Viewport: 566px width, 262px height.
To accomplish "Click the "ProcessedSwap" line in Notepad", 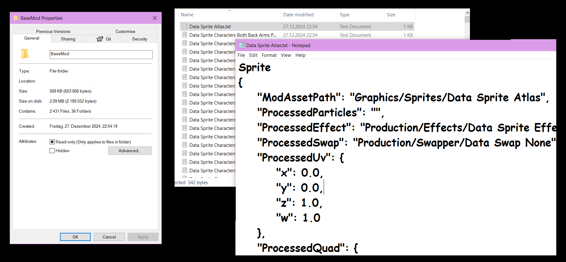I will [x=407, y=142].
